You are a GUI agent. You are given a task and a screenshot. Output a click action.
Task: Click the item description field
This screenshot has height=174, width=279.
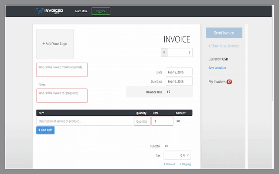tap(85, 121)
